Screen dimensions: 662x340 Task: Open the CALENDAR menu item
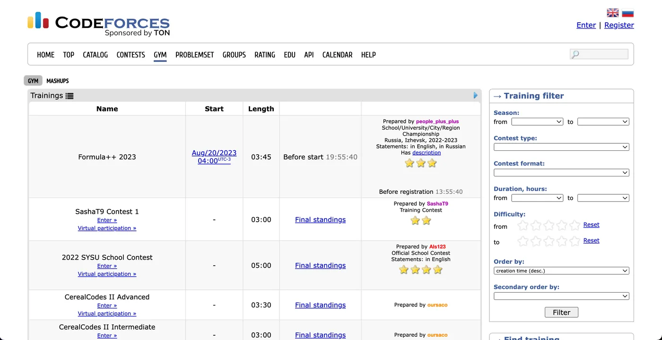338,55
